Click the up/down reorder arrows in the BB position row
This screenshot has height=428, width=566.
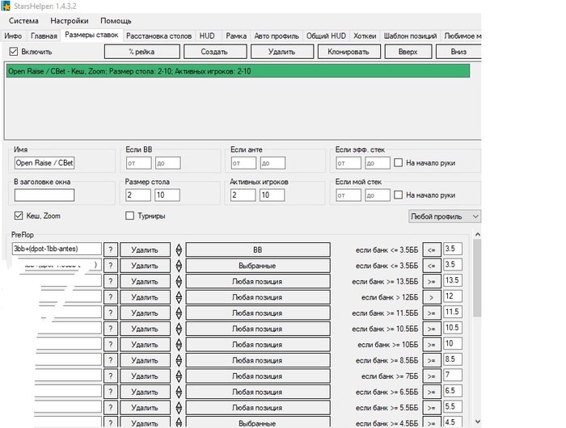point(179,250)
